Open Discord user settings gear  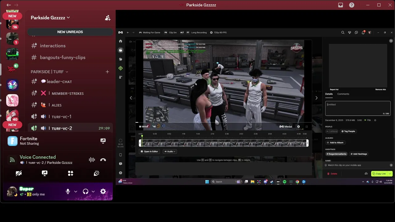coord(103,191)
